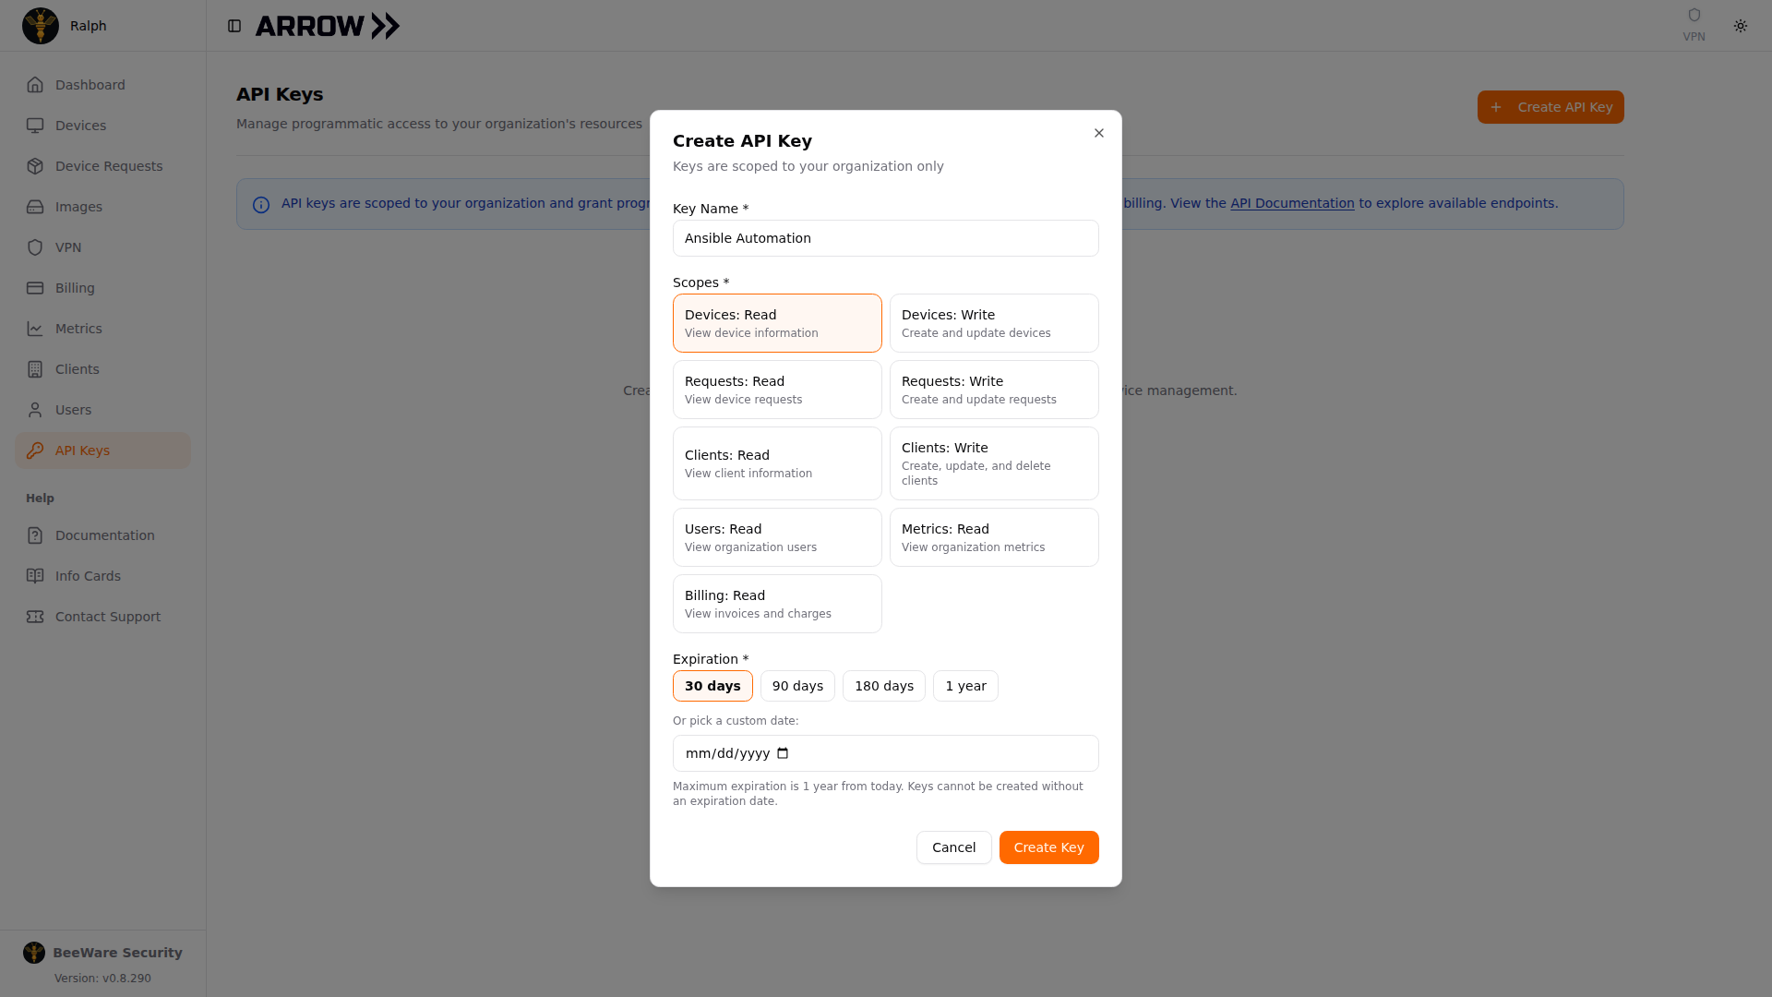Click the Billing card icon
The image size is (1772, 997).
(x=35, y=288)
